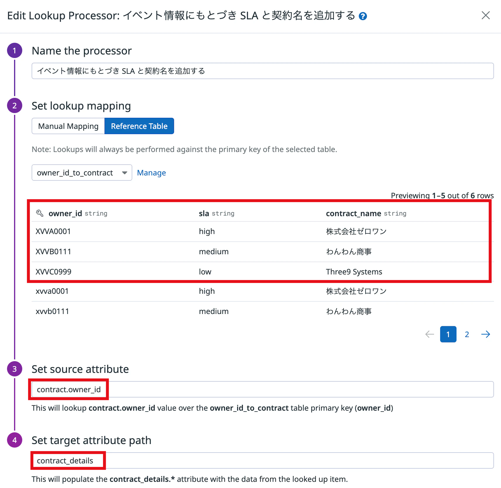This screenshot has width=501, height=488.
Task: Click the Three9 Systems contract name
Action: pos(354,272)
